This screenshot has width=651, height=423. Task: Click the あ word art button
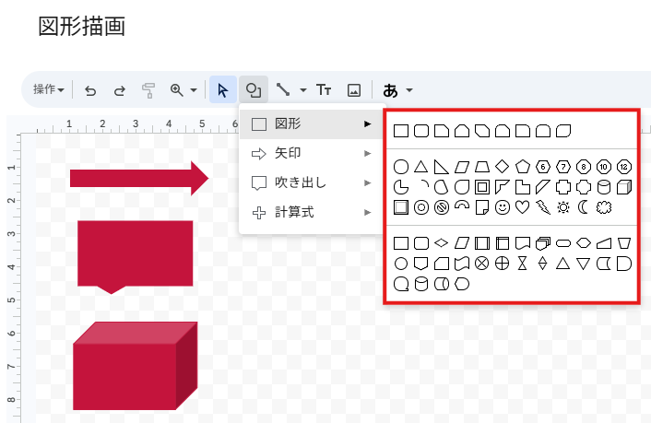tap(390, 90)
